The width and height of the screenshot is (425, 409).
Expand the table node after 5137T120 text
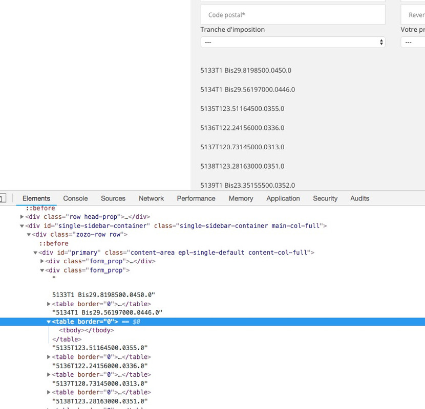(49, 392)
